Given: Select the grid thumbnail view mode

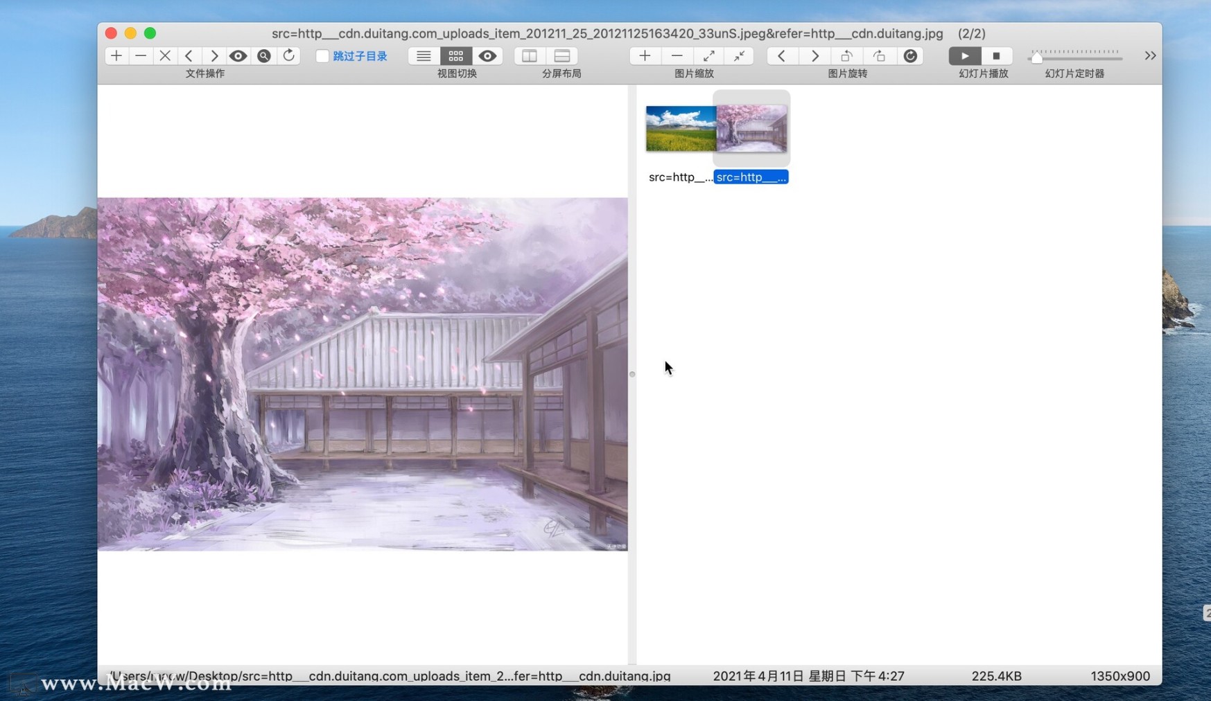Looking at the screenshot, I should point(455,56).
